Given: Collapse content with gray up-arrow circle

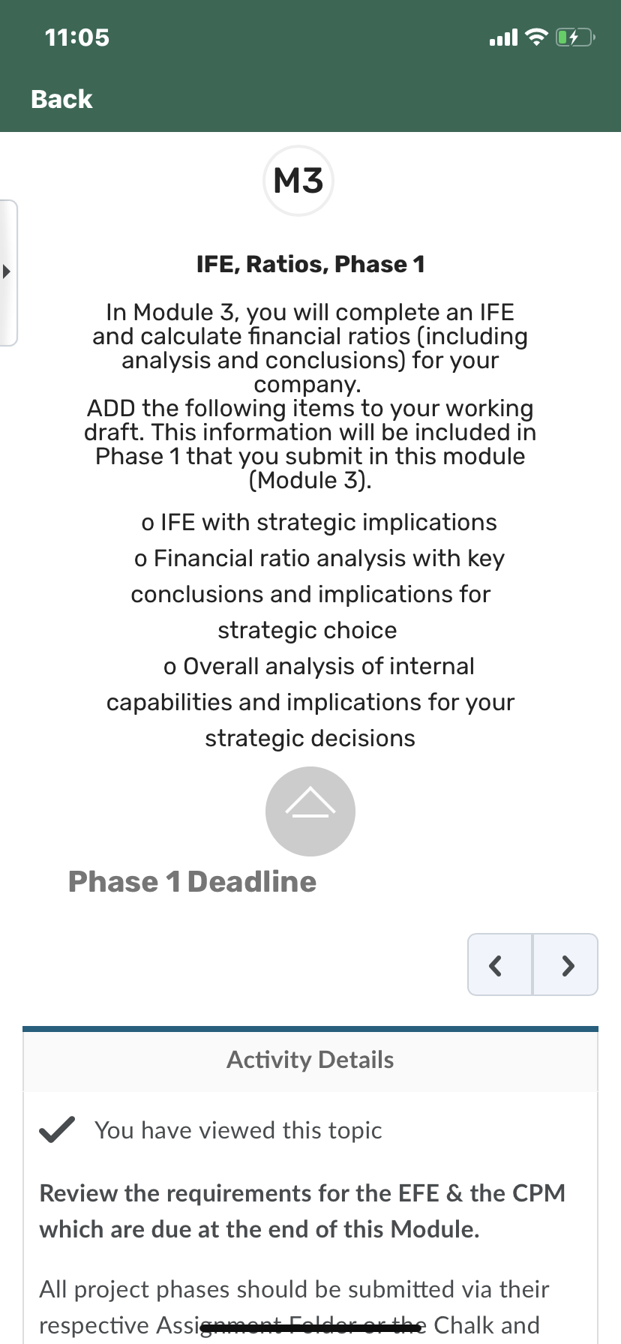Looking at the screenshot, I should point(310,811).
